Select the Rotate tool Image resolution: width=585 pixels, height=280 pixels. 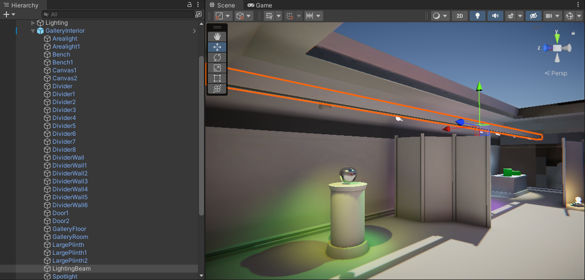click(217, 57)
